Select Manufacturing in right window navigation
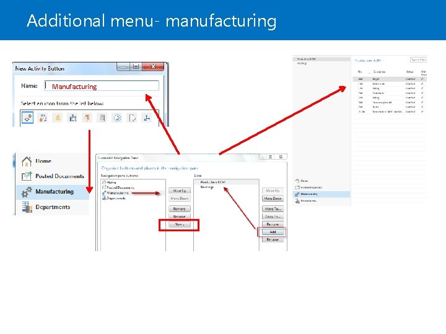 321,194
